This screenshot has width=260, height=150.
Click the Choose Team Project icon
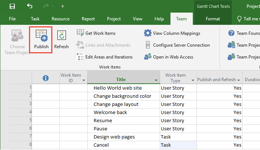coord(17,36)
